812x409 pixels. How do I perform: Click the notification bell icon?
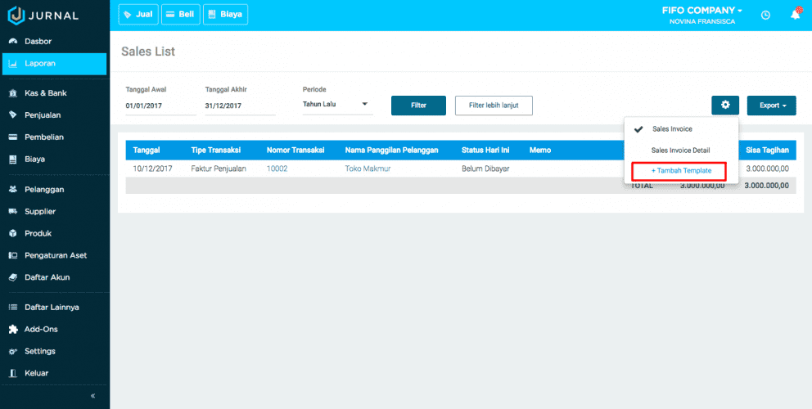pyautogui.click(x=795, y=14)
